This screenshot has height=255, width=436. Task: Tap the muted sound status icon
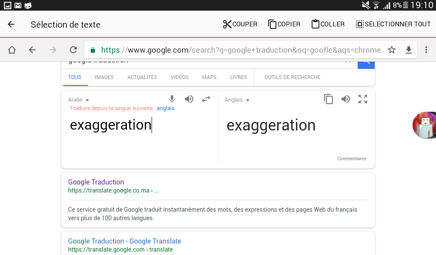pyautogui.click(x=366, y=5)
